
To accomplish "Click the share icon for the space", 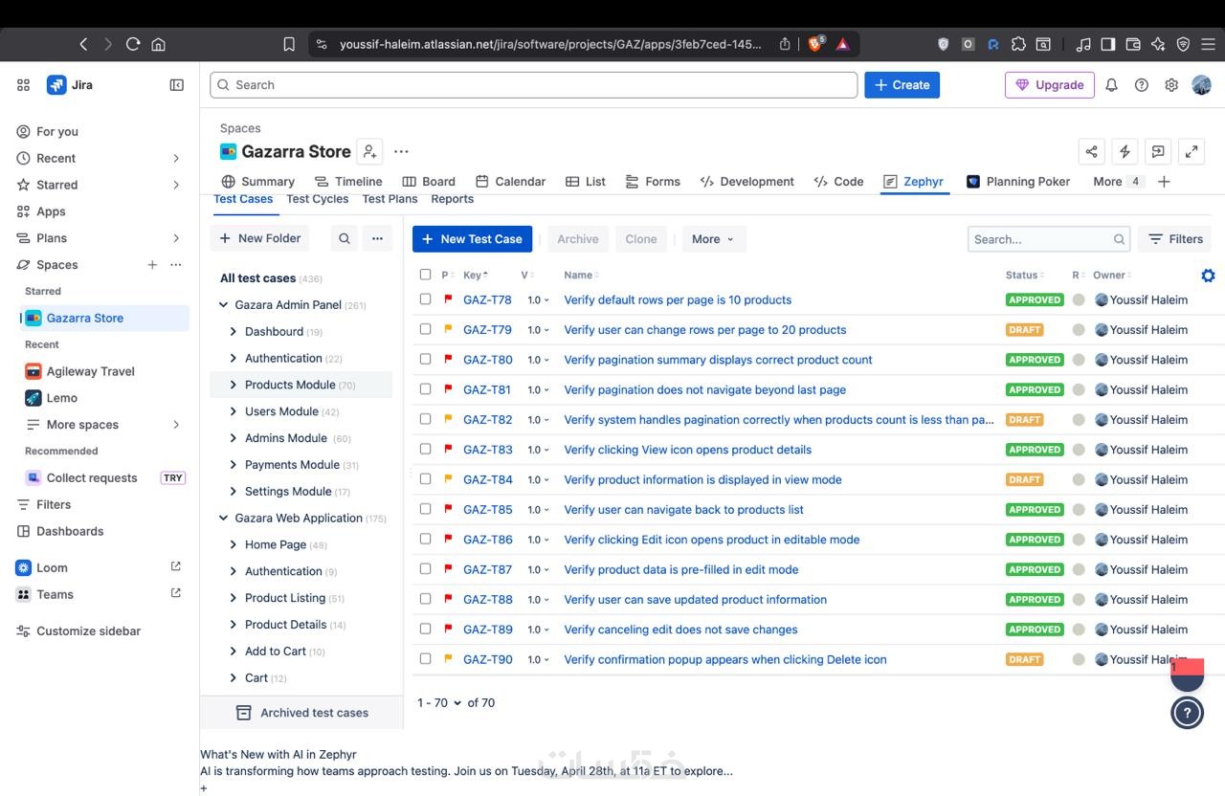I will pos(1091,151).
